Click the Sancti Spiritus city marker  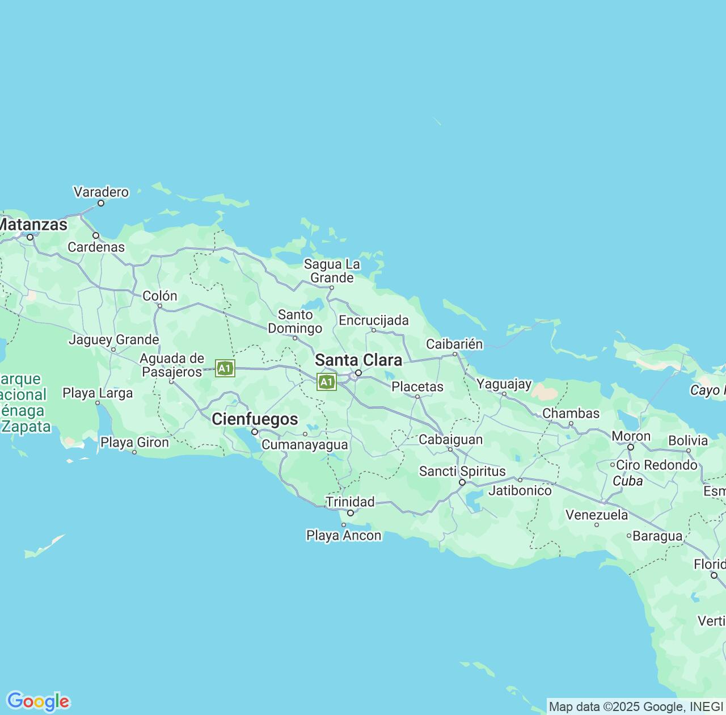[462, 482]
